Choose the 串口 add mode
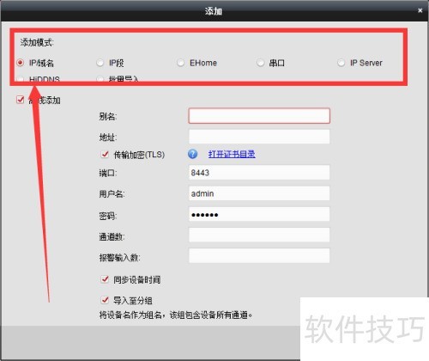 (260, 63)
